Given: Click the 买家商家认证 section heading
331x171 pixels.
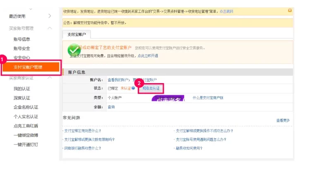Looking at the screenshot, I should tap(21, 78).
